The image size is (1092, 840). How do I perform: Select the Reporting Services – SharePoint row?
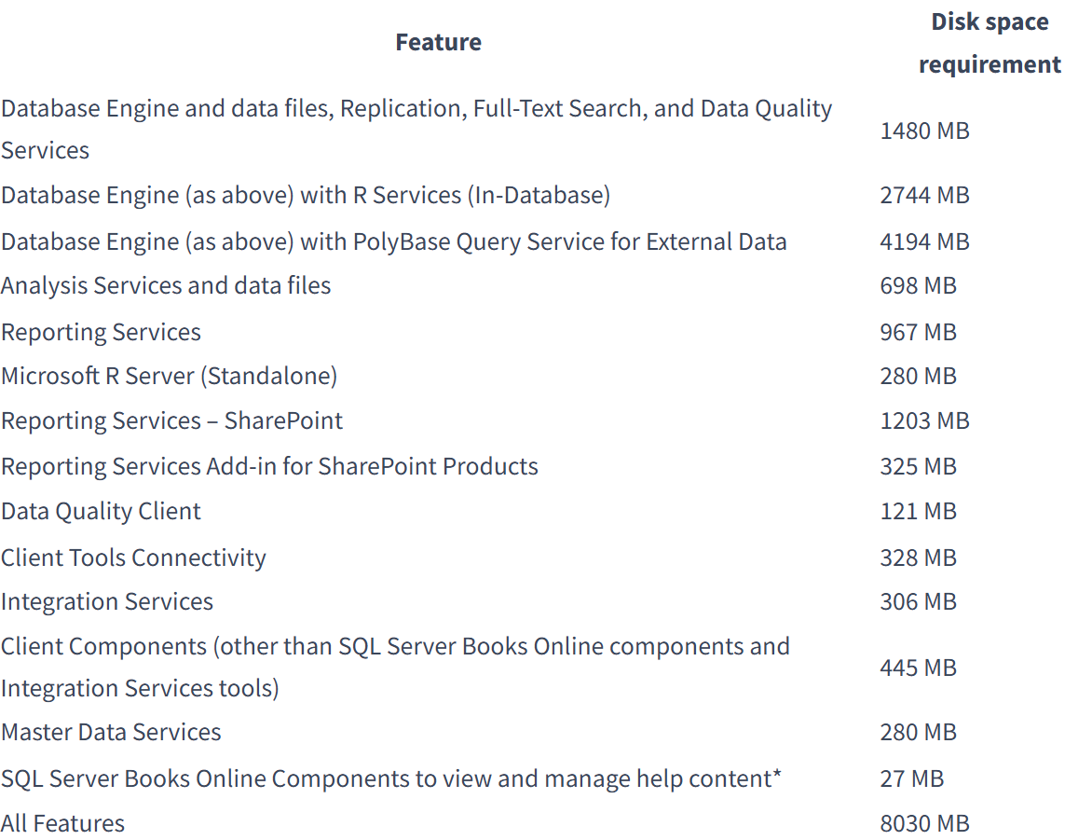click(171, 420)
